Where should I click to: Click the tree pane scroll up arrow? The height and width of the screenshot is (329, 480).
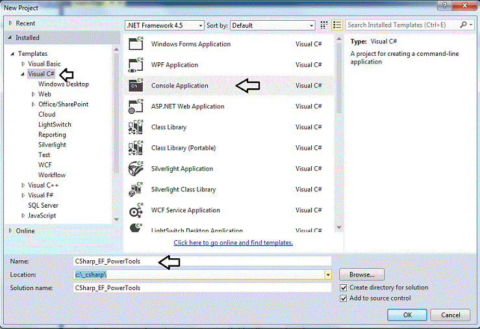point(116,49)
